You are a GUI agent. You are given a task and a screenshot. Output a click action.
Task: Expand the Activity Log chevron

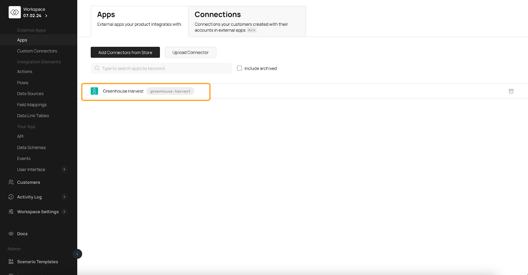click(x=64, y=197)
